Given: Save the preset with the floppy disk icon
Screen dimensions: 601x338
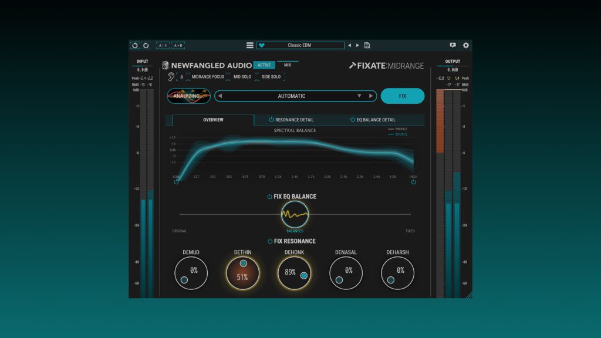Looking at the screenshot, I should click(367, 45).
